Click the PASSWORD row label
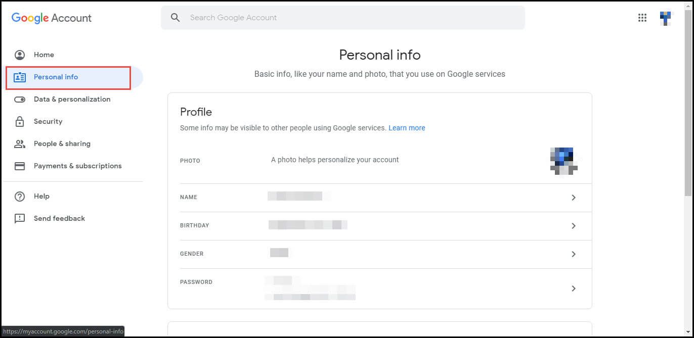 click(x=196, y=282)
